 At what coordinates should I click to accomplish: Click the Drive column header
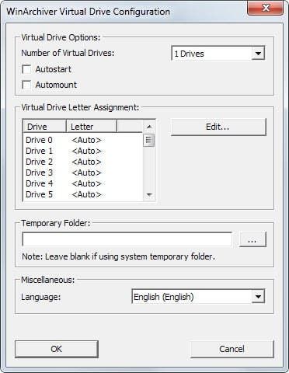[45, 127]
